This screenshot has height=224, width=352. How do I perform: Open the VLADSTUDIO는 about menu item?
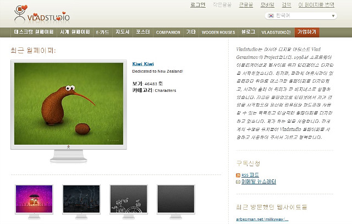(276, 32)
